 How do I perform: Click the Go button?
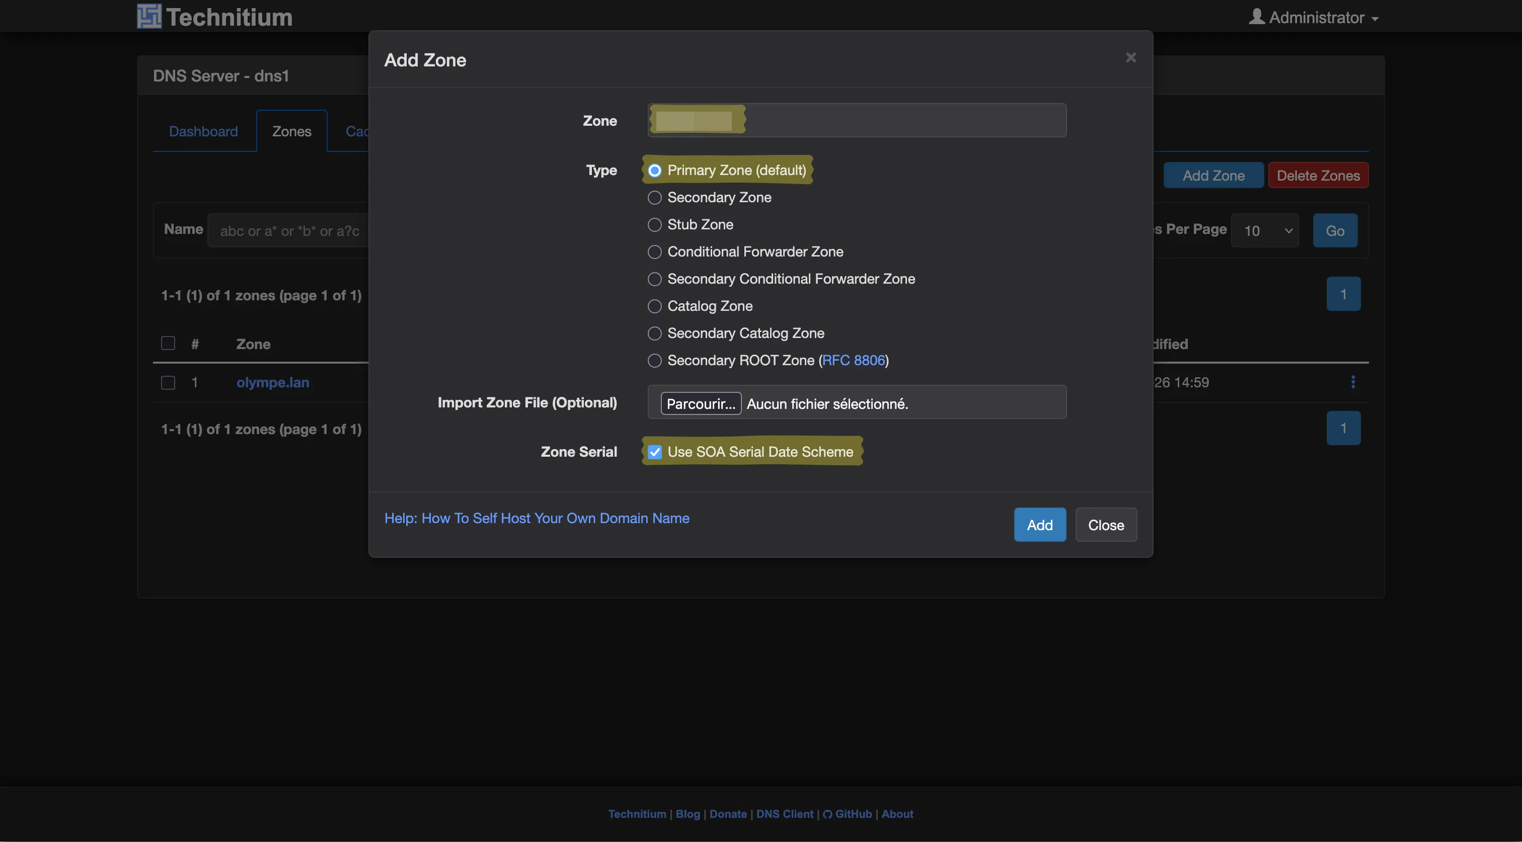click(1335, 230)
